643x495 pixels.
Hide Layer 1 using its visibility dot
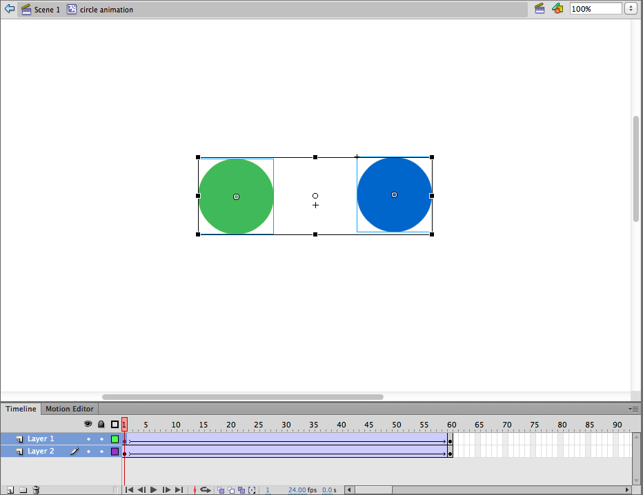88,439
